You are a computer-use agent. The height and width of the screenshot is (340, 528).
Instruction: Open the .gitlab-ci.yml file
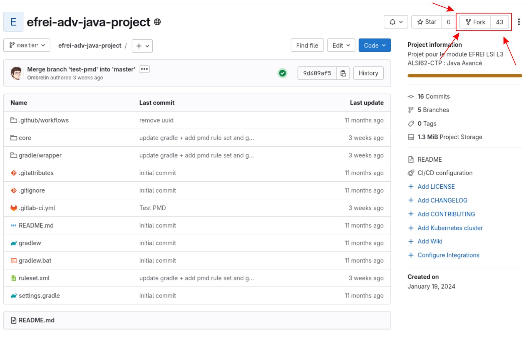point(37,208)
